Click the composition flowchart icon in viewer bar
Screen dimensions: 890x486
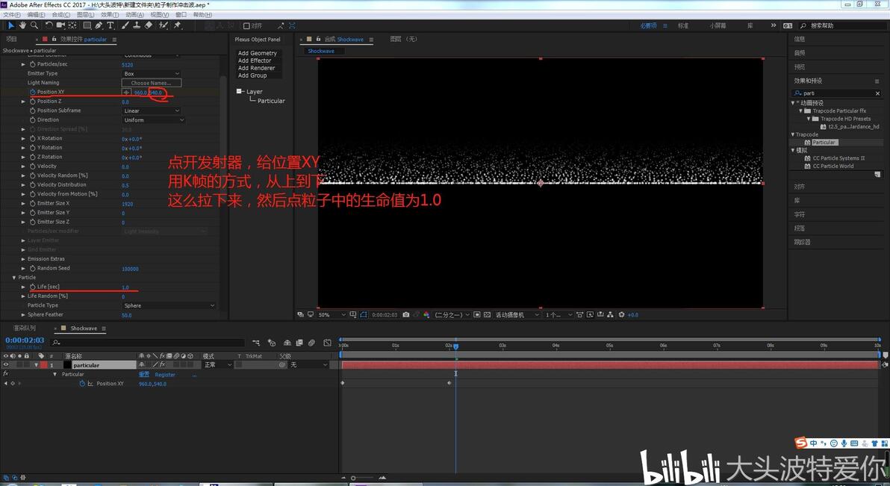coord(610,314)
